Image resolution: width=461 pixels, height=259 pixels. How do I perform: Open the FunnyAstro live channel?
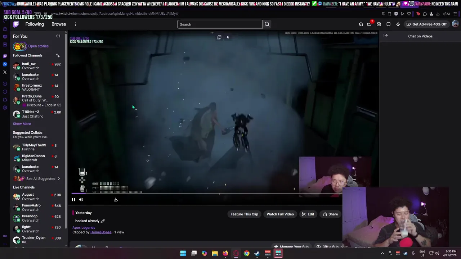coord(37,207)
